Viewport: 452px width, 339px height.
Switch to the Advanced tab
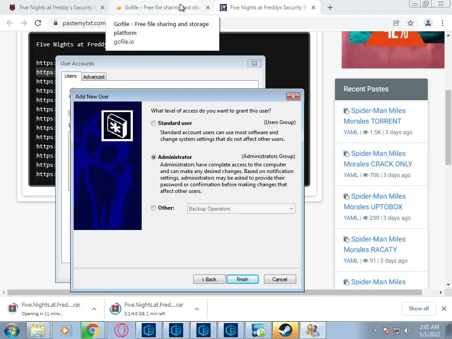[94, 77]
